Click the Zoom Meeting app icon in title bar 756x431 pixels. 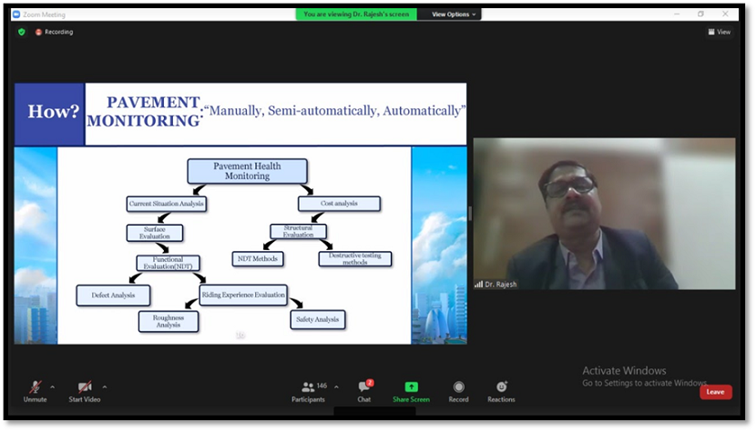15,15
